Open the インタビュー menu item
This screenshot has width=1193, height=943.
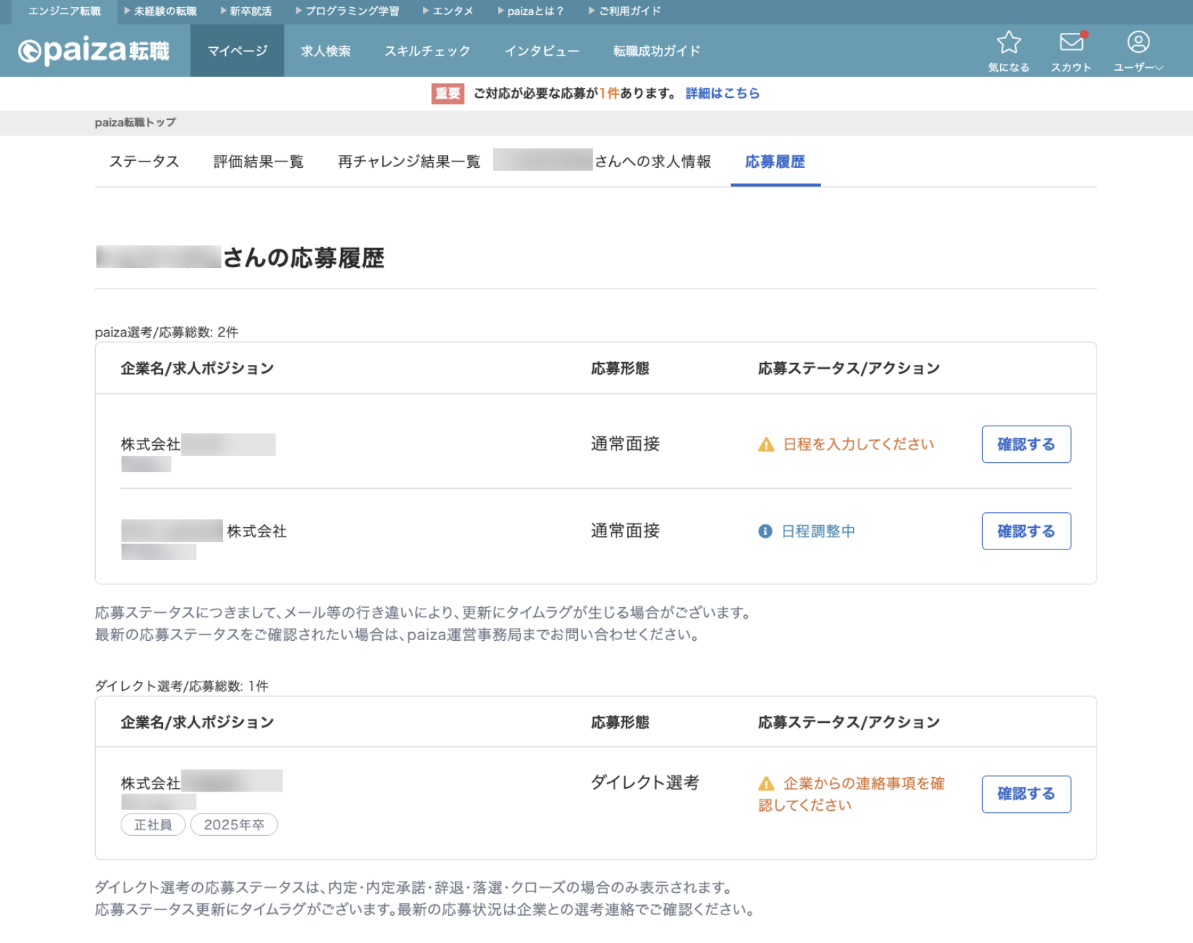(x=541, y=51)
